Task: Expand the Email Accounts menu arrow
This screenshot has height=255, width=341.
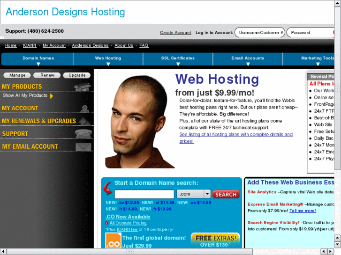Action: (x=248, y=64)
